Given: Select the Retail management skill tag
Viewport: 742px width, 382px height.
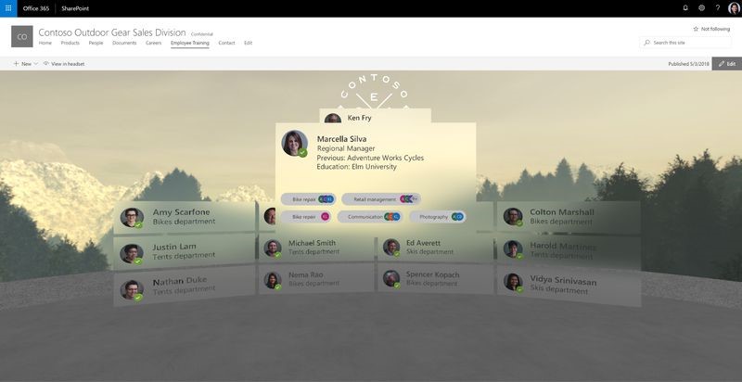Looking at the screenshot, I should tap(381, 199).
